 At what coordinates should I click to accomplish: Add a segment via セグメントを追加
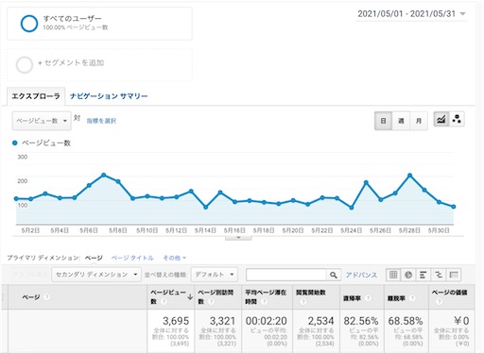[71, 63]
